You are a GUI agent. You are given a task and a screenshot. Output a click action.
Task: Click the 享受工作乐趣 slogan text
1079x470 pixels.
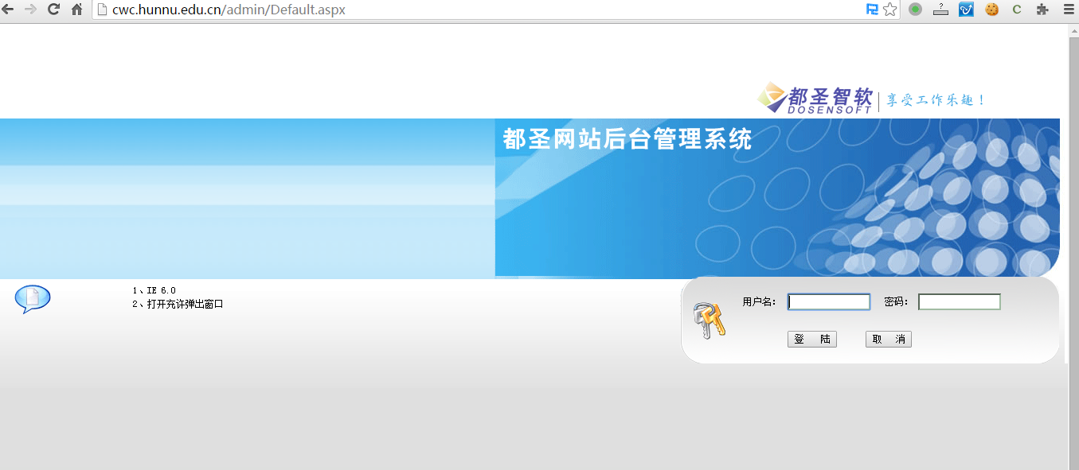(936, 100)
